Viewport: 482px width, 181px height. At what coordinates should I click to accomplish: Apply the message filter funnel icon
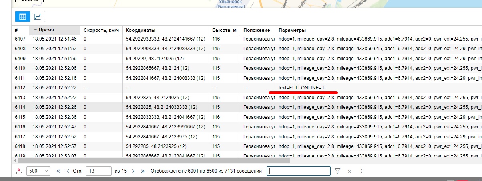click(337, 171)
